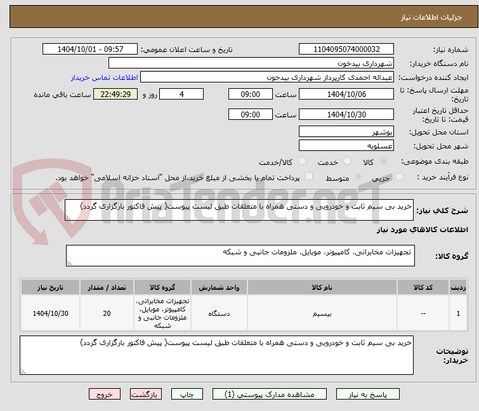Click the response deadline time 09:00 field
The image size is (479, 411).
250,94
